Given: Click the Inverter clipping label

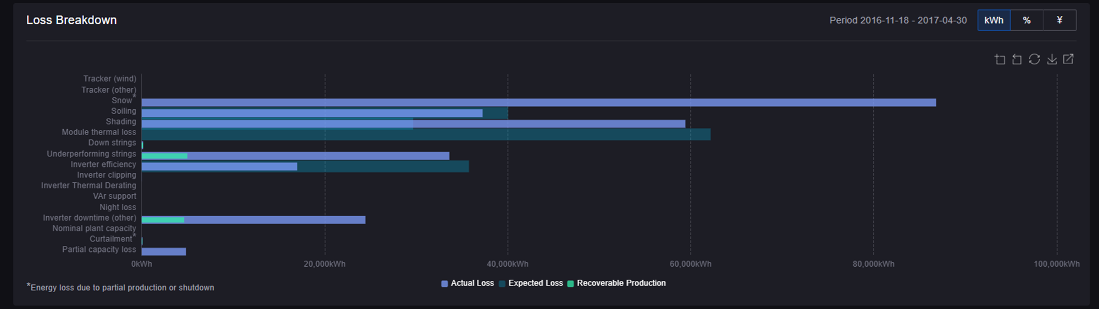Looking at the screenshot, I should (107, 175).
